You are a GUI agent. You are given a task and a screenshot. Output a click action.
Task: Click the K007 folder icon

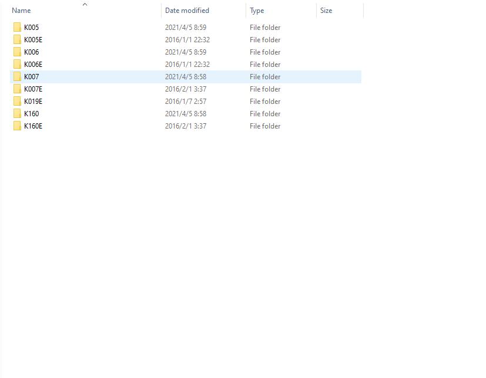pos(18,77)
